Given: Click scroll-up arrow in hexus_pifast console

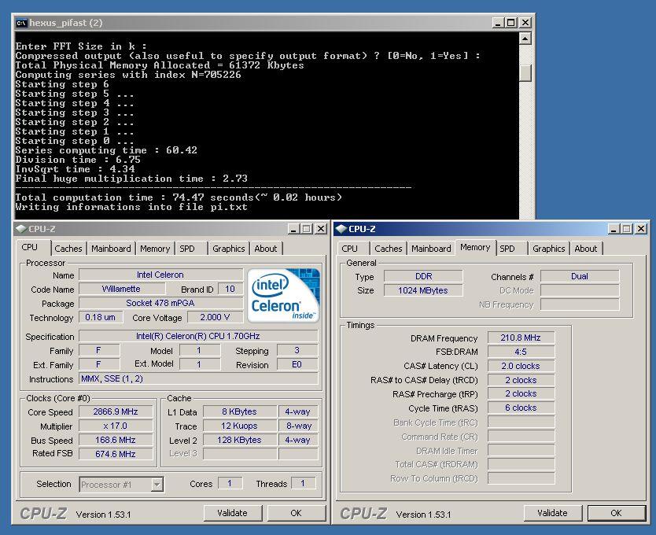Looking at the screenshot, I should (525, 39).
